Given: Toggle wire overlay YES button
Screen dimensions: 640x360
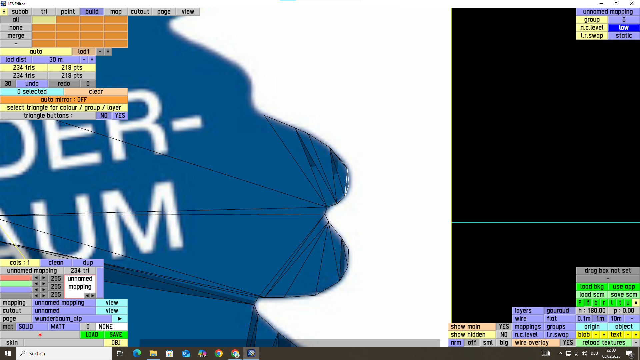Looking at the screenshot, I should click(x=568, y=343).
